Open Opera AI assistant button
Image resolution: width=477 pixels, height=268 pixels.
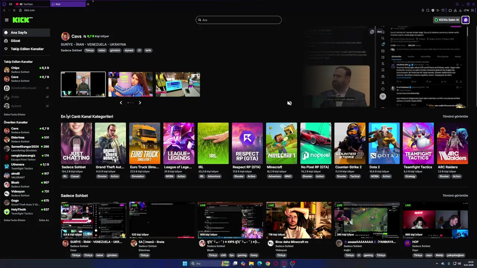[466, 10]
